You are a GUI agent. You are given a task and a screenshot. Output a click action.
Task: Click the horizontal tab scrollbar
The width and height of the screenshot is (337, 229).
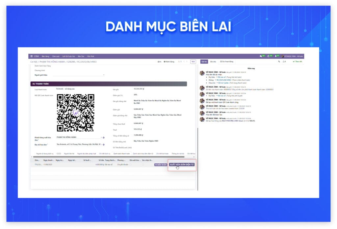click(x=109, y=157)
